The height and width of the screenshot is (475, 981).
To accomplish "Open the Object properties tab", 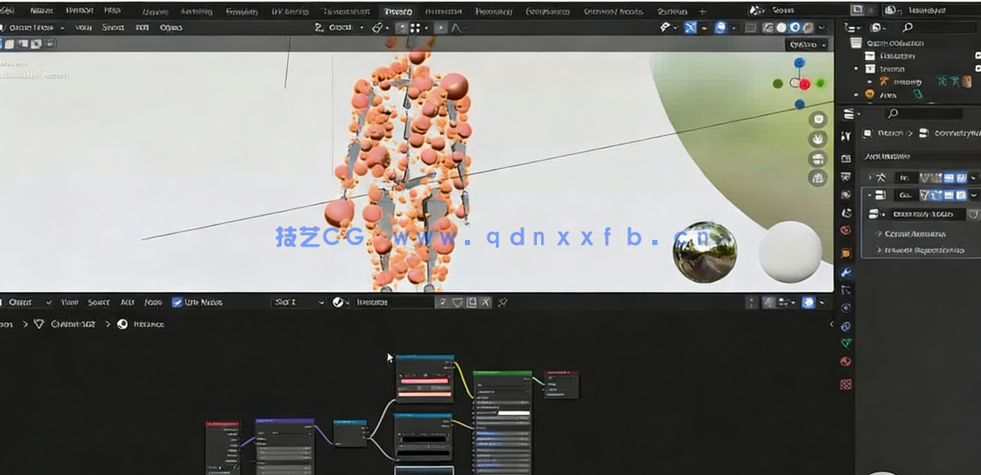I will pyautogui.click(x=846, y=253).
